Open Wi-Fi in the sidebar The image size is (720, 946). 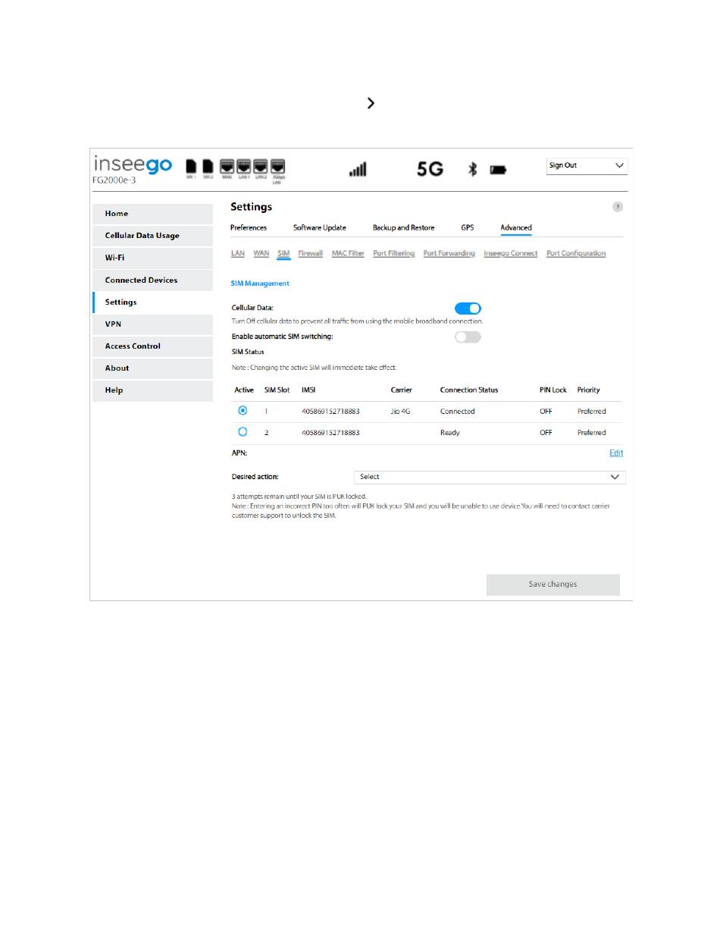152,258
